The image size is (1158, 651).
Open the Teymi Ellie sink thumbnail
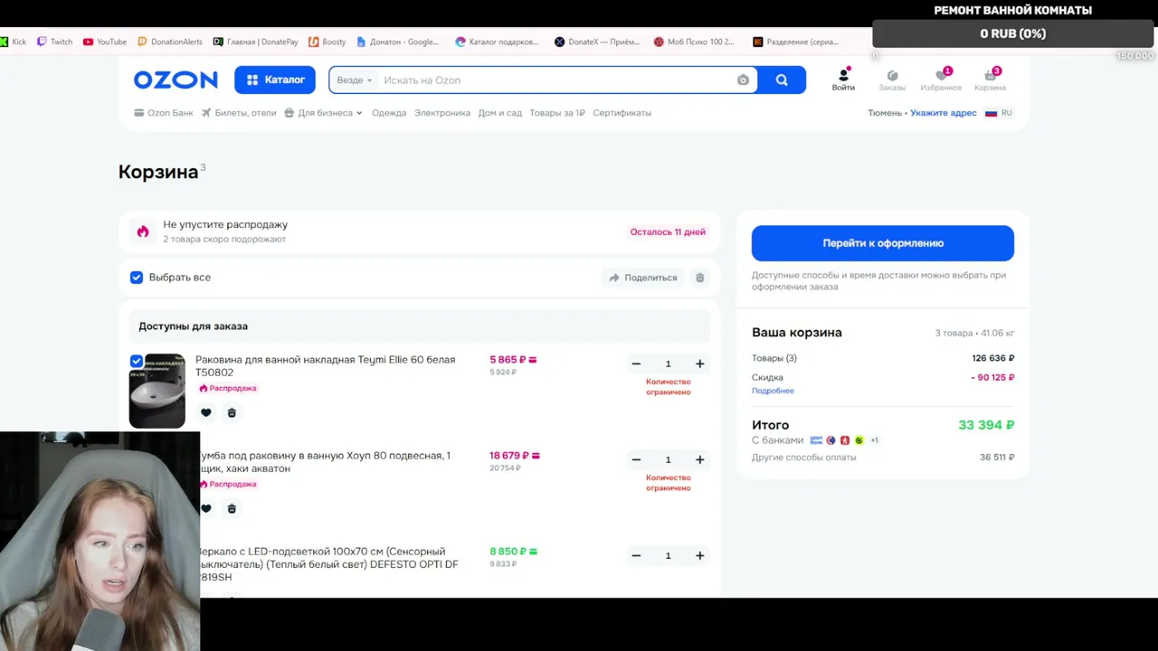click(157, 391)
